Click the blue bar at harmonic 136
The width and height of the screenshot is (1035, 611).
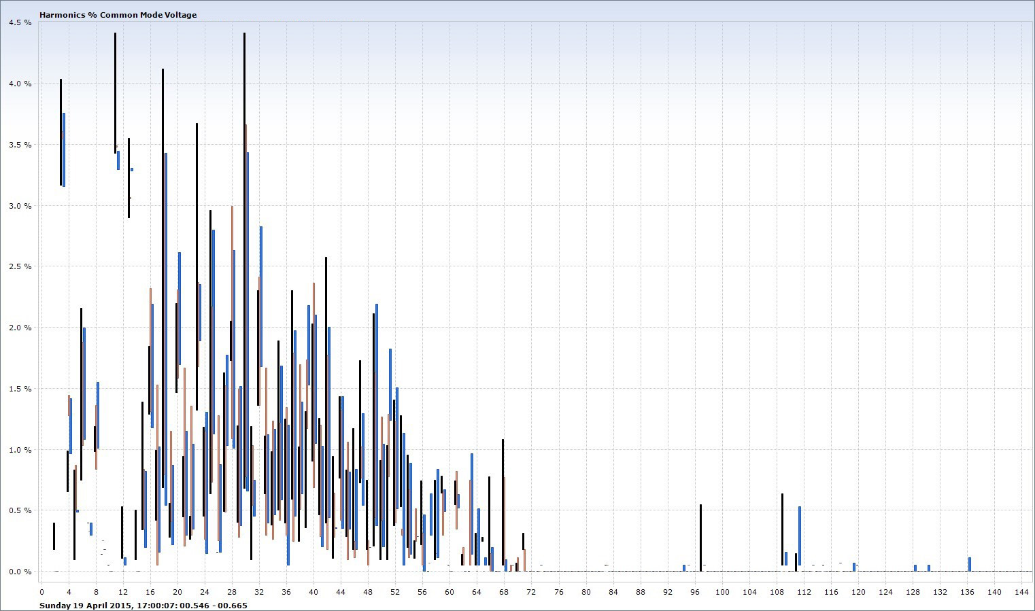[970, 564]
